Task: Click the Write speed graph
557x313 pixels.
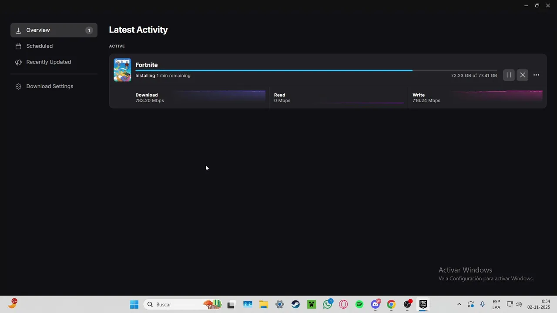Action: pyautogui.click(x=497, y=97)
